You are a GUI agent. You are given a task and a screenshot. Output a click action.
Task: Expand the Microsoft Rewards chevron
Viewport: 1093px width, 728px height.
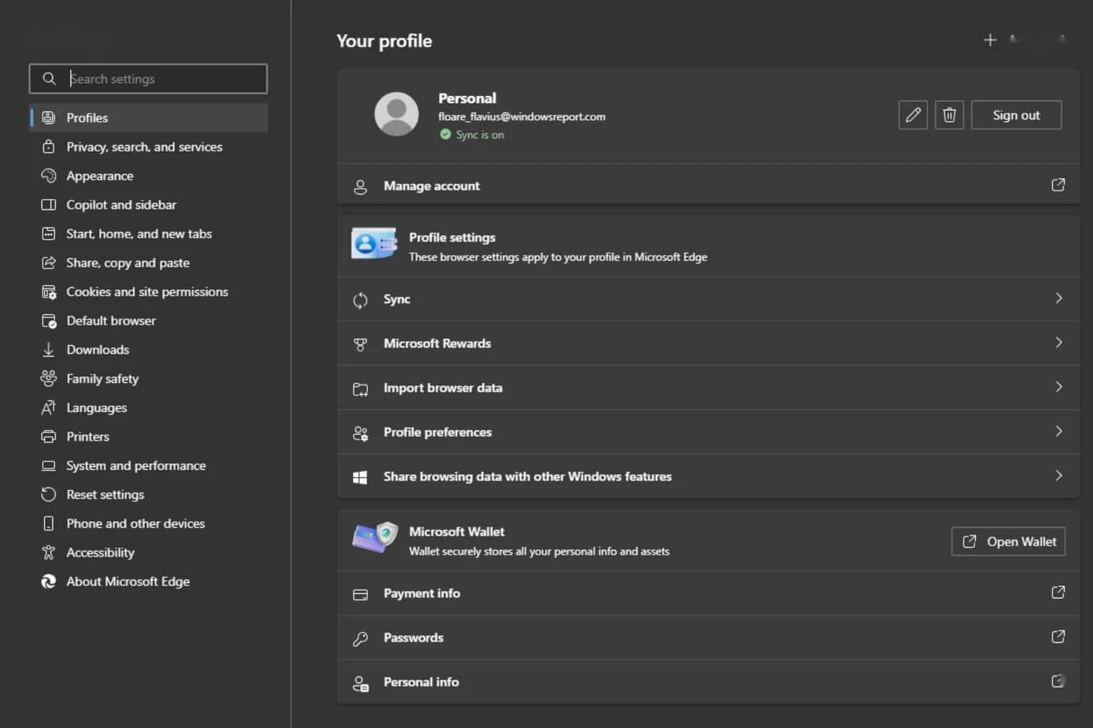[1059, 343]
